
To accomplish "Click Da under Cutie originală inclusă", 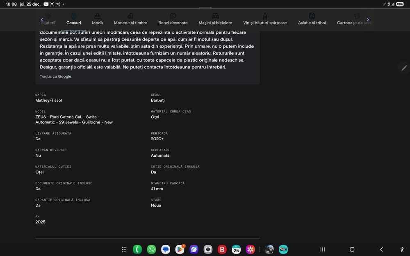I will pos(153,172).
